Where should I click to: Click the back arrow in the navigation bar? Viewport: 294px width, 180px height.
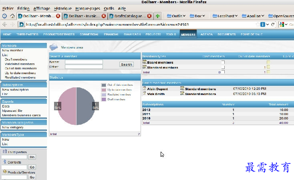[5, 24]
